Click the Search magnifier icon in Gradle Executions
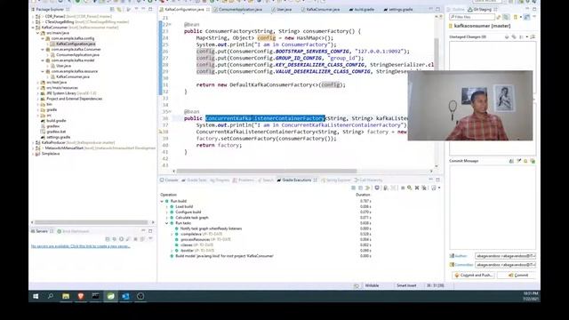Screen dimensions: 569x320 [410, 188]
